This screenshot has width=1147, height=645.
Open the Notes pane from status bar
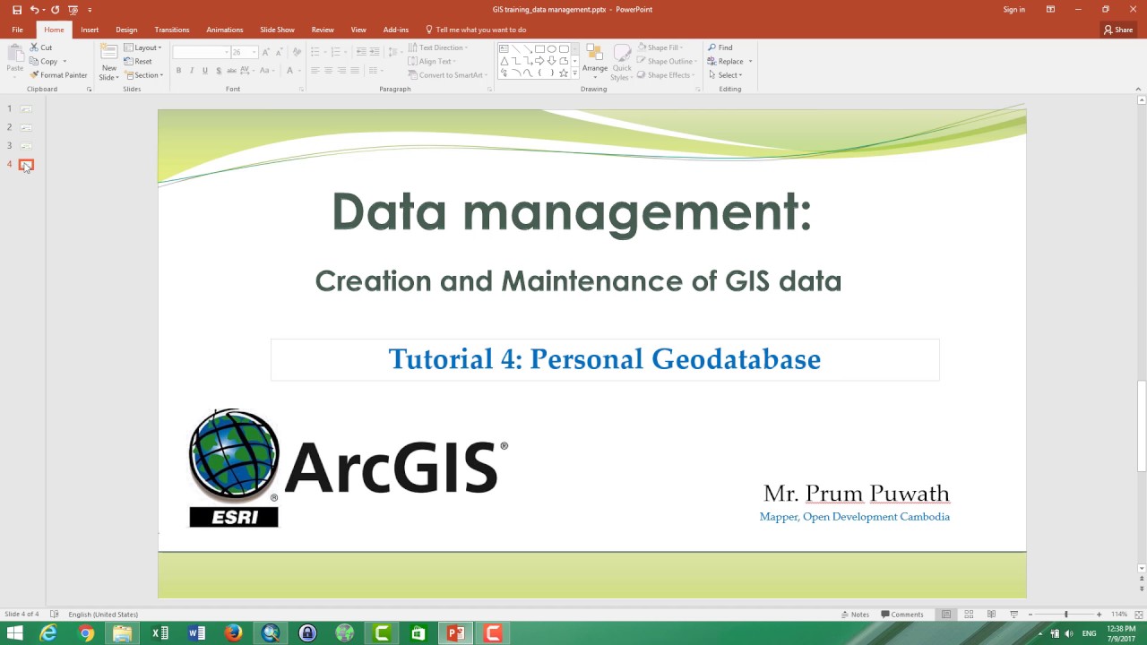(856, 615)
